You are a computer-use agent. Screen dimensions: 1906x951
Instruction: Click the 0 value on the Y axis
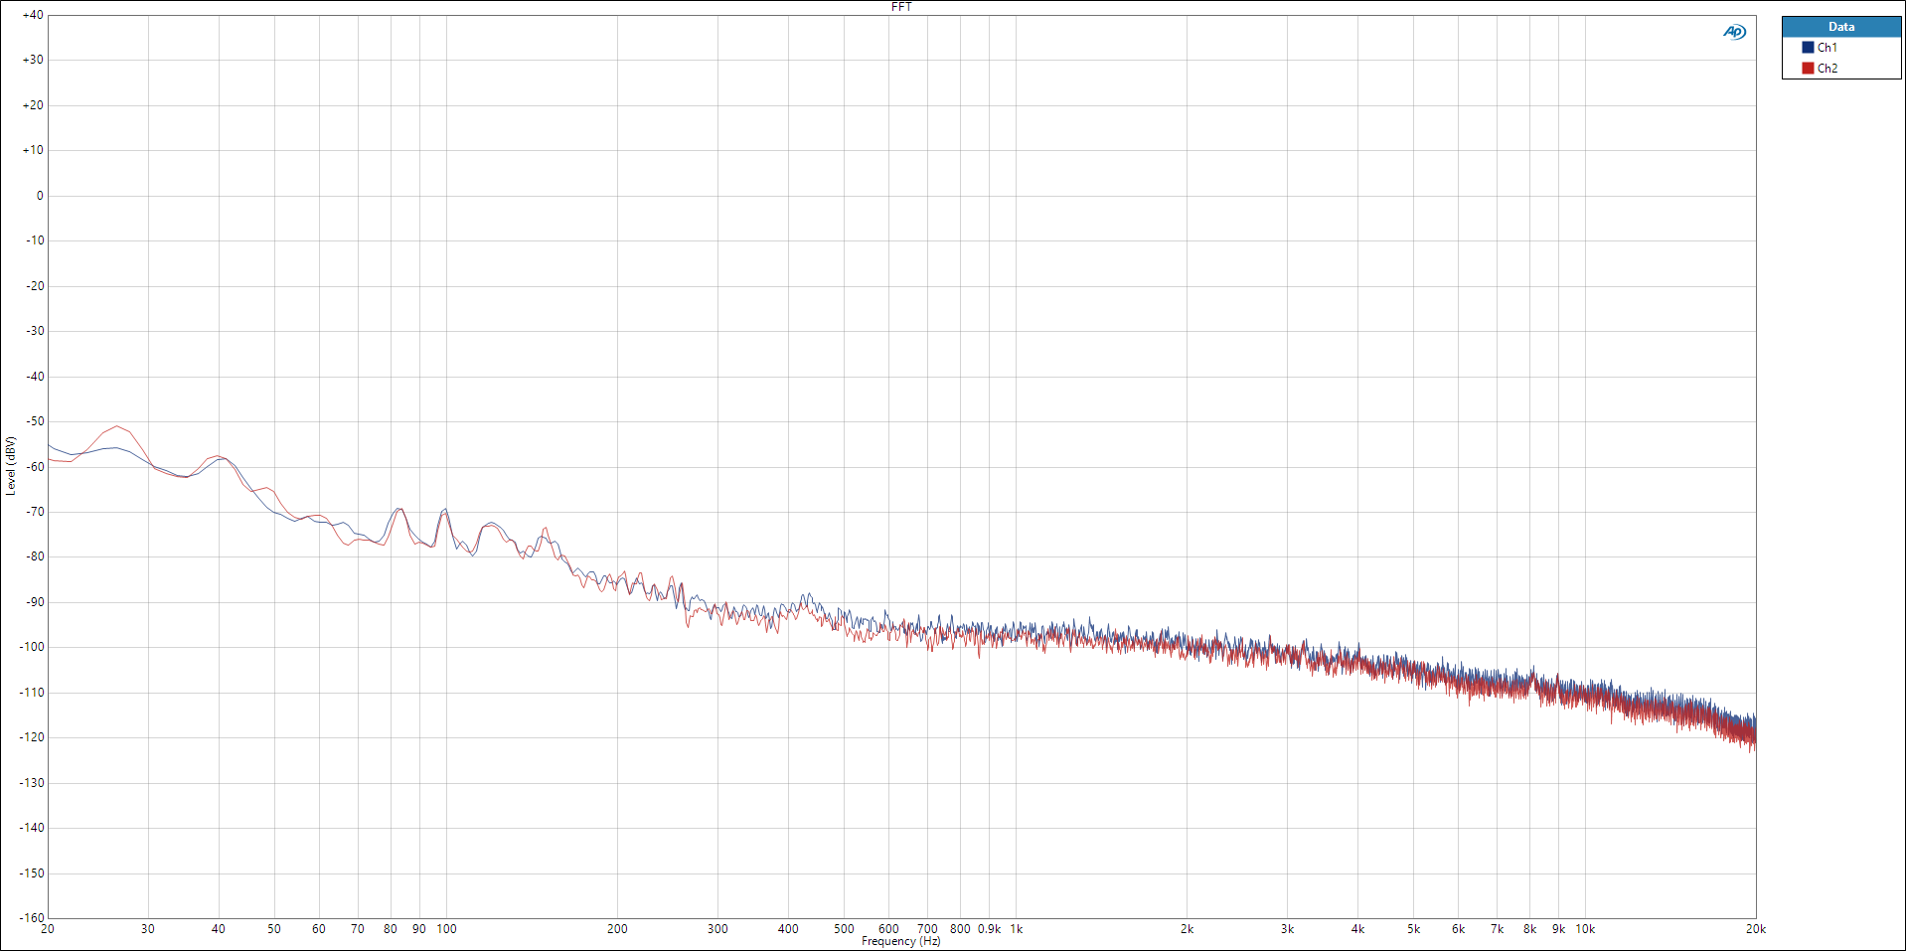click(x=40, y=196)
